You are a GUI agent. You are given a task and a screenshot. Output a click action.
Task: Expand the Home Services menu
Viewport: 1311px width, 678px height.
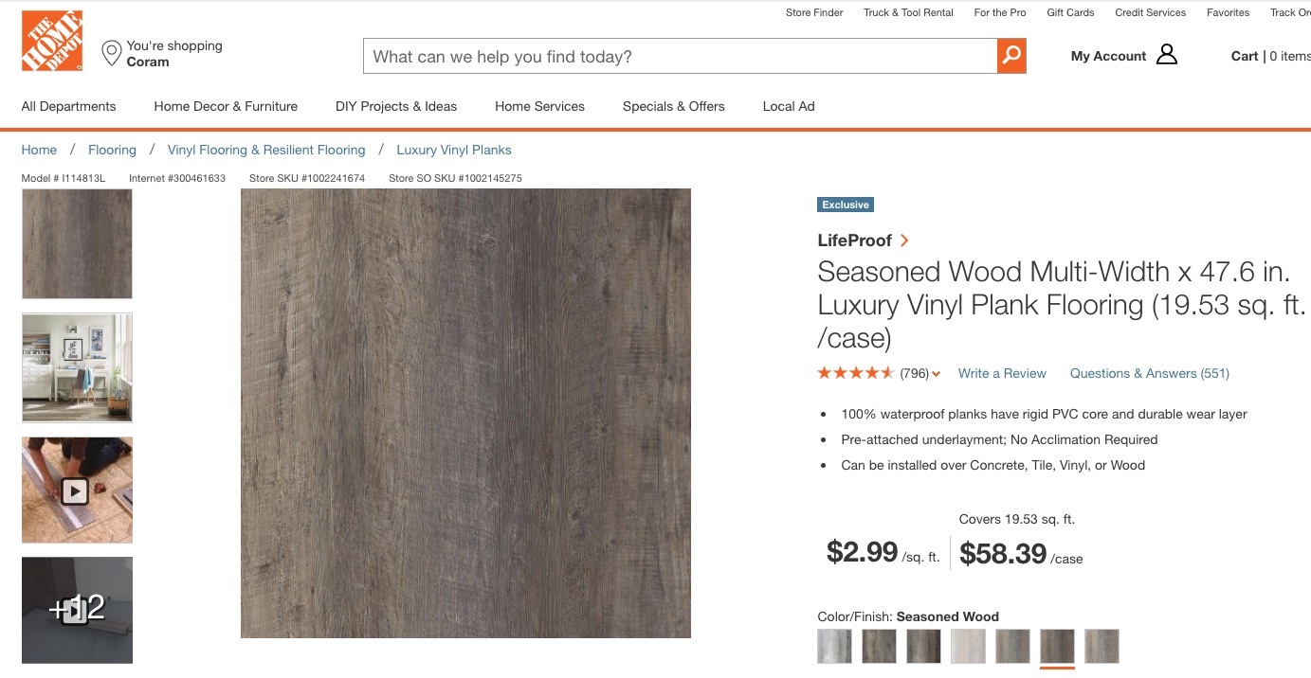point(539,106)
